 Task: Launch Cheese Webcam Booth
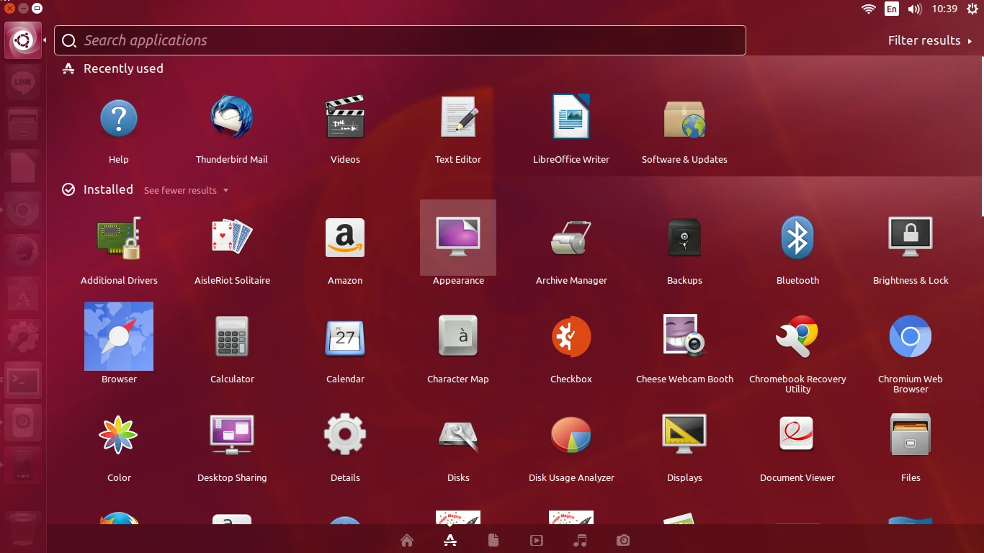(684, 336)
